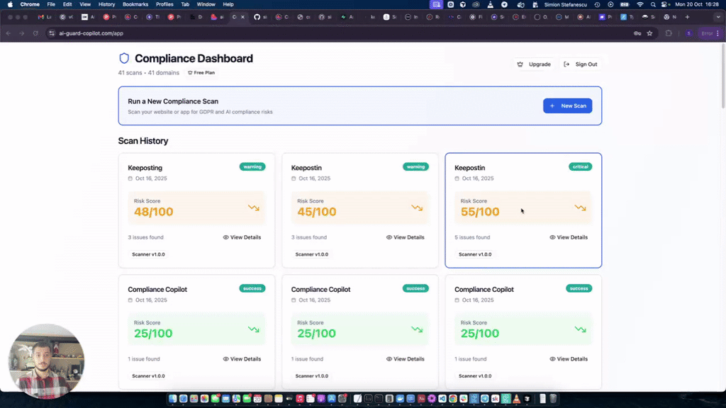Viewport: 726px width, 408px height.
Task: Click the warning badge on Keeposting card
Action: (252, 166)
